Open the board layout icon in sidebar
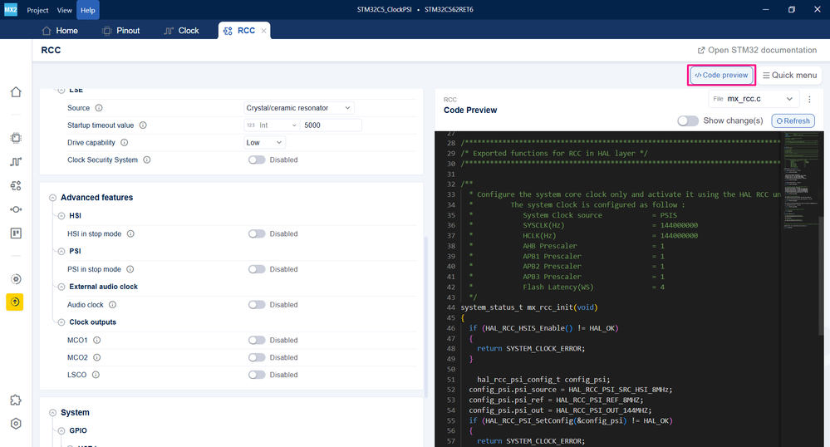 click(16, 233)
